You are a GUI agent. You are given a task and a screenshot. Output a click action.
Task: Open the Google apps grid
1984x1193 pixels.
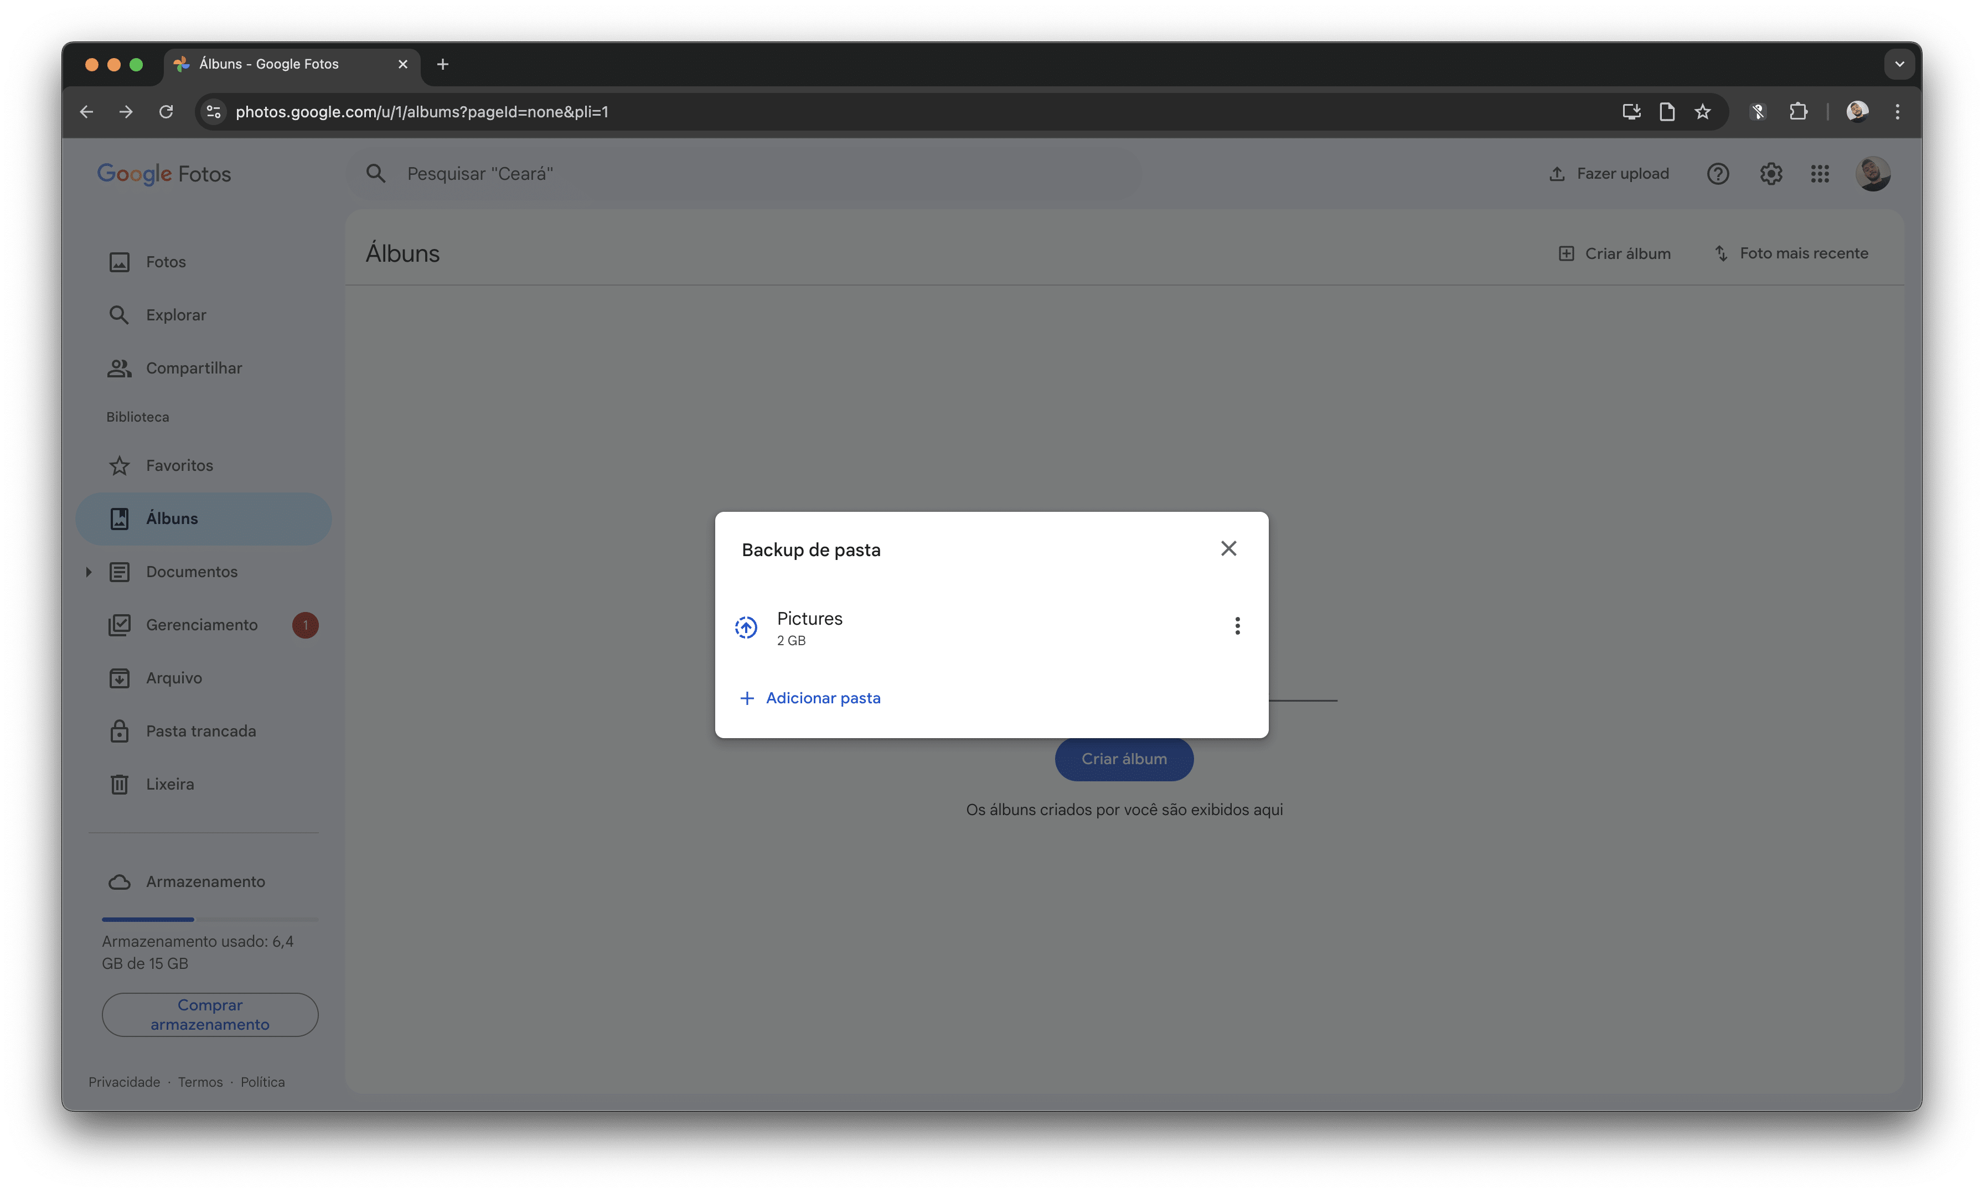[x=1819, y=174]
